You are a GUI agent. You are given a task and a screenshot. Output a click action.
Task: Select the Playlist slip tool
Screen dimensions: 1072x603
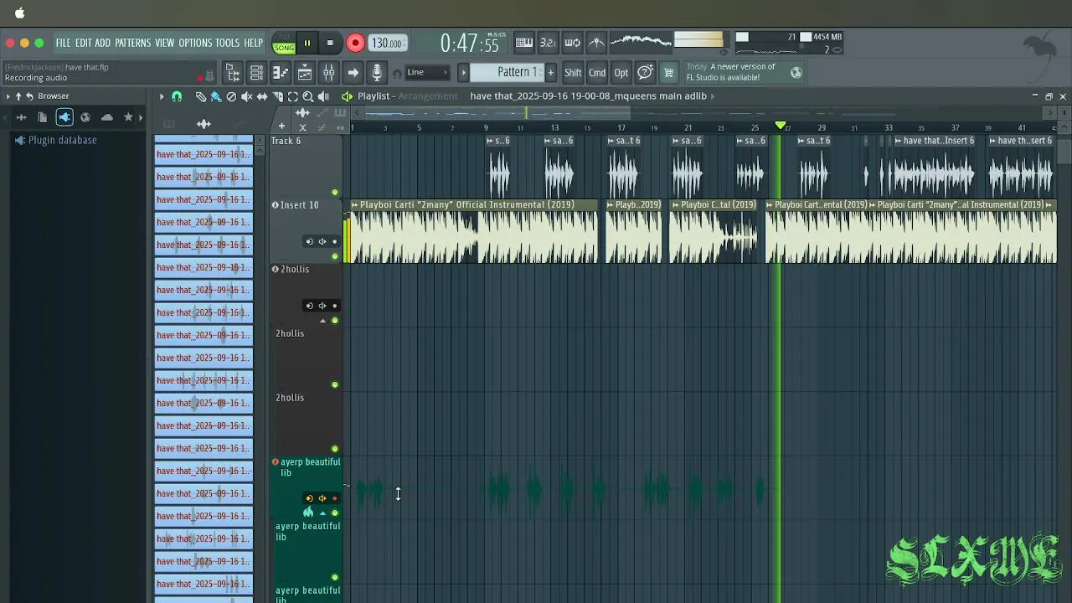click(x=262, y=96)
